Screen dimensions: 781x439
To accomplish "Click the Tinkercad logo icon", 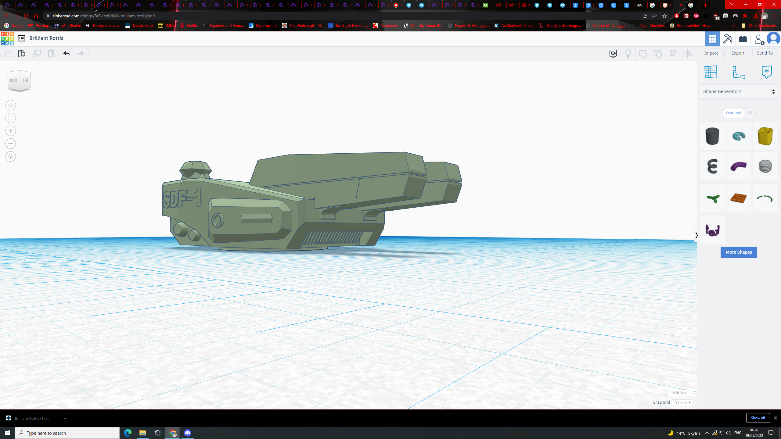I will (x=7, y=38).
